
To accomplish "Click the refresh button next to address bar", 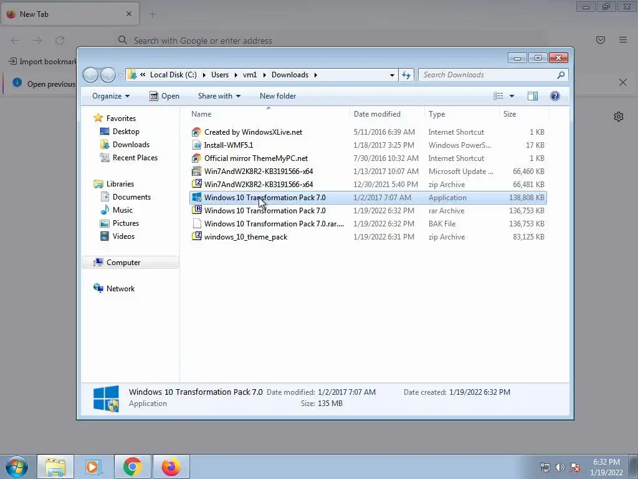I will pyautogui.click(x=406, y=75).
